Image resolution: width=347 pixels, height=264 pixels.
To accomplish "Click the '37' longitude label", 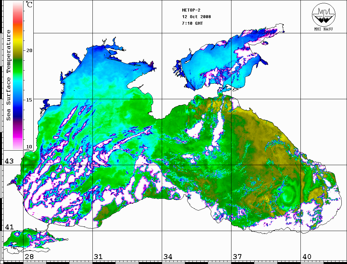I will (x=237, y=257).
